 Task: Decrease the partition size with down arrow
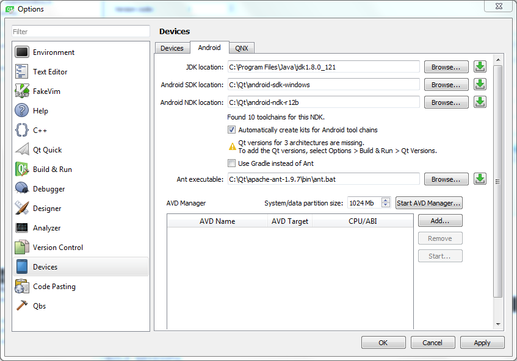[x=386, y=206]
